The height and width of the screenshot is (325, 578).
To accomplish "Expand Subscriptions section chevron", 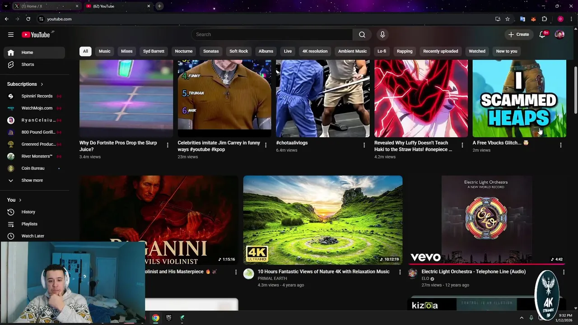I will point(42,84).
